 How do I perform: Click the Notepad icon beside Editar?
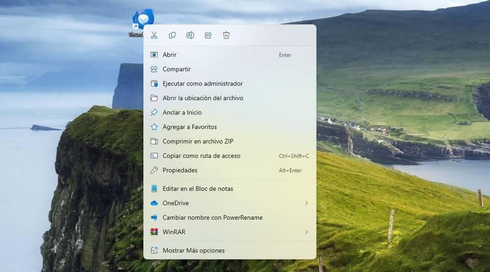154,189
